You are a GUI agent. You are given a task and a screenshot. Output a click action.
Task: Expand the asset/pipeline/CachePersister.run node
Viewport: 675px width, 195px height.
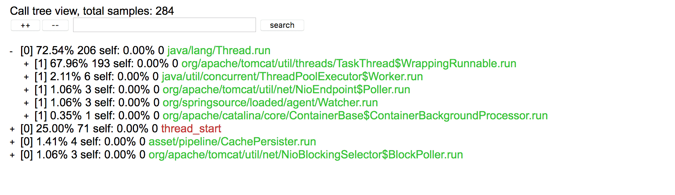pos(12,142)
